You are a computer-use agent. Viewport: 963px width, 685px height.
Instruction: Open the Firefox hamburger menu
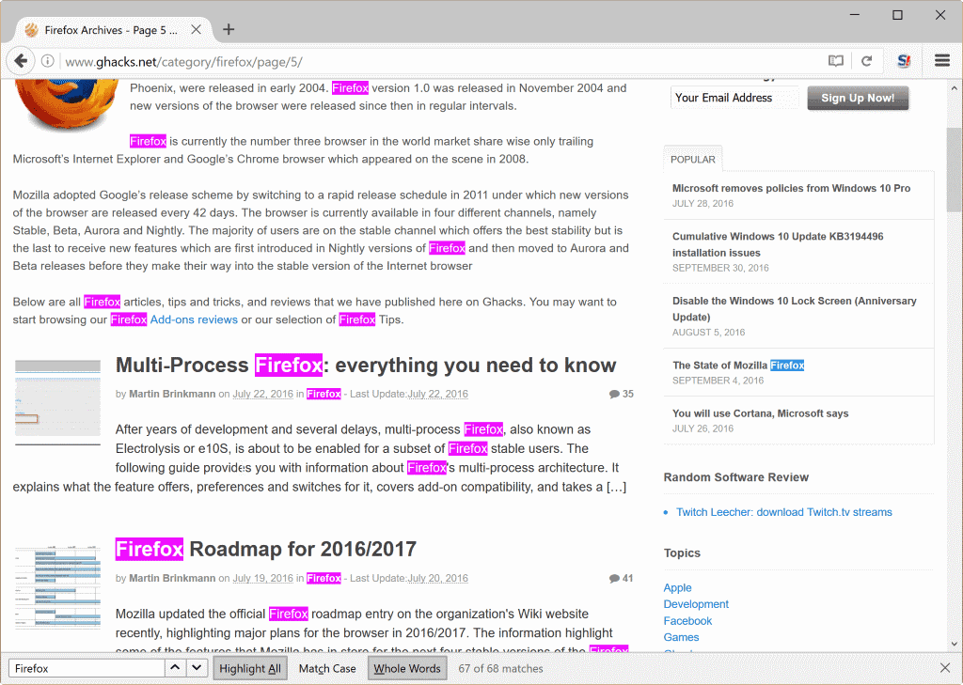941,59
